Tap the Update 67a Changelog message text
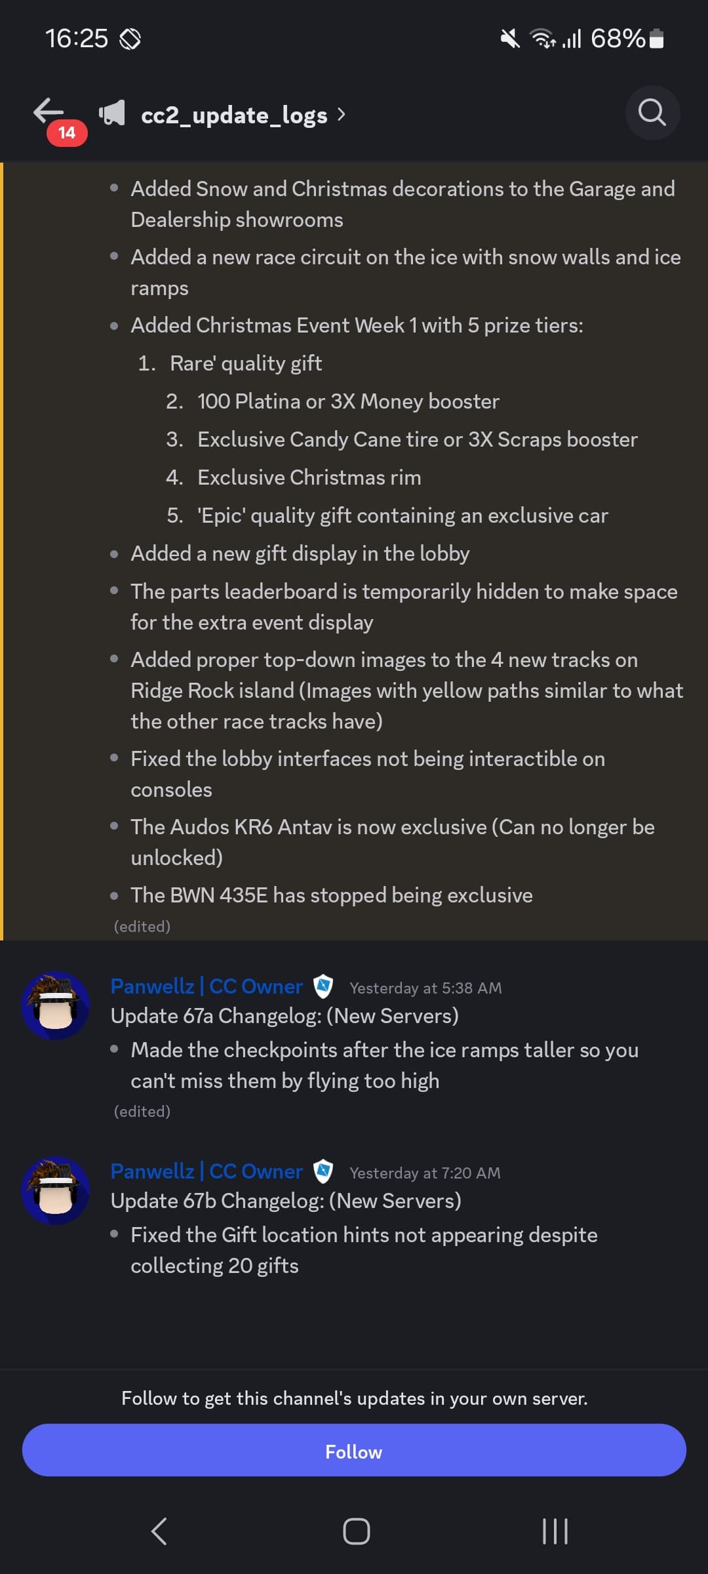This screenshot has height=1574, width=708. (x=285, y=1016)
